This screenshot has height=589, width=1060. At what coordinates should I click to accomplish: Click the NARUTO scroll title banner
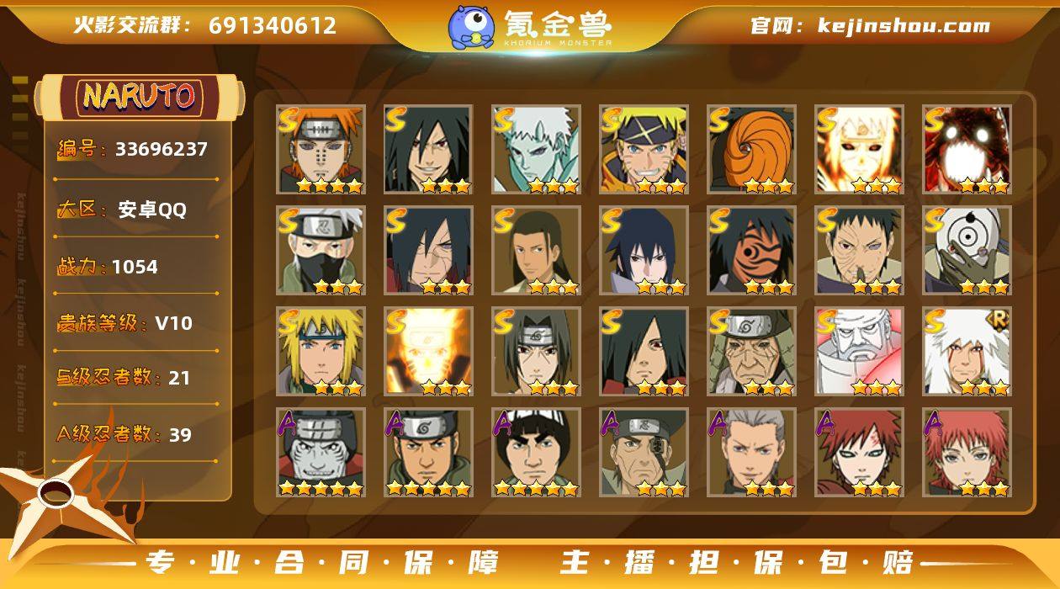pyautogui.click(x=140, y=97)
